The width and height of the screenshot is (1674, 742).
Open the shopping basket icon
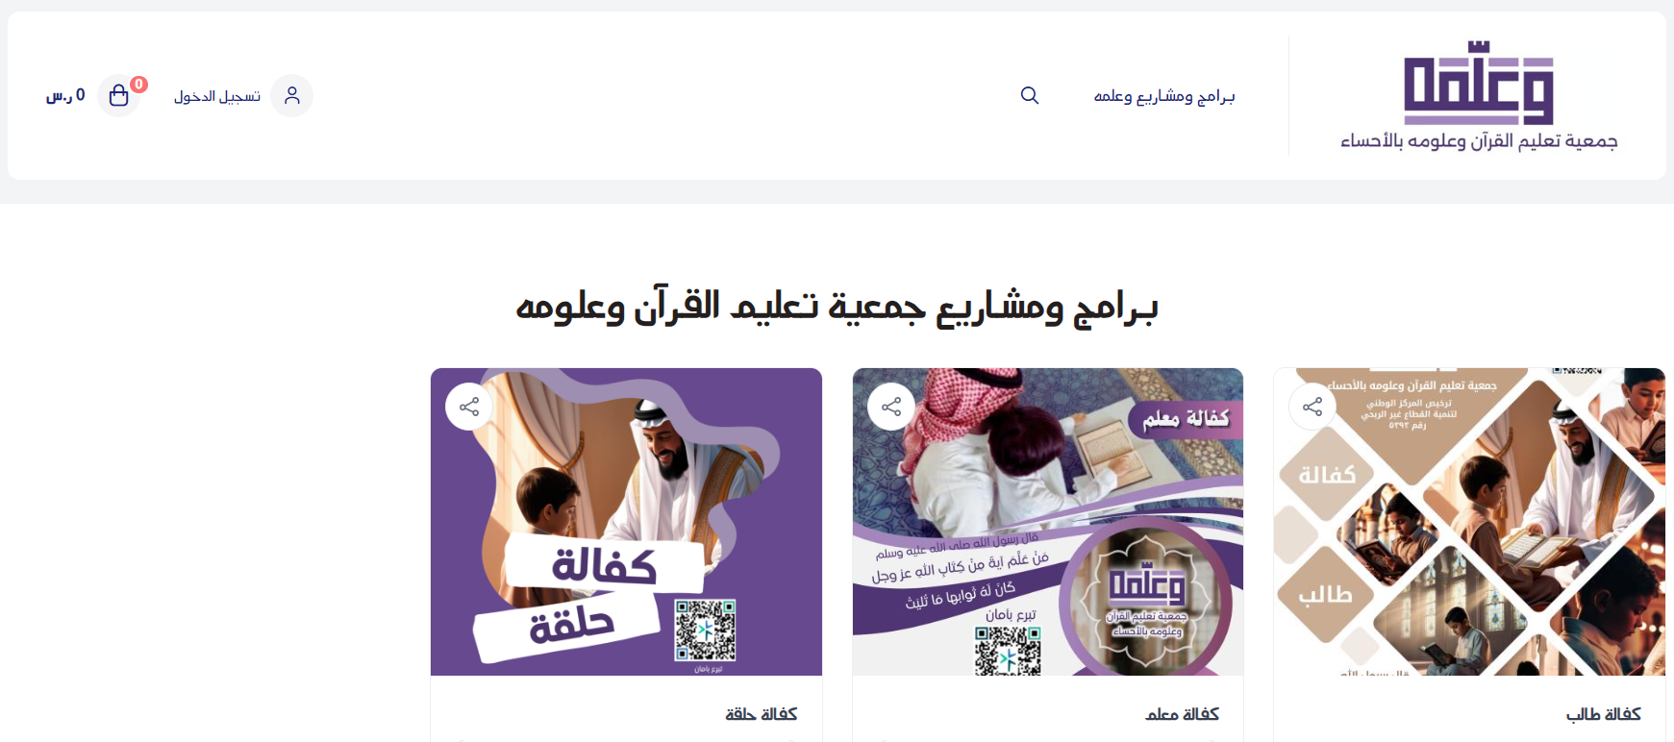tap(119, 96)
